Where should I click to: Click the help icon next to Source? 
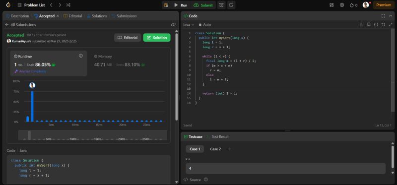(206, 180)
